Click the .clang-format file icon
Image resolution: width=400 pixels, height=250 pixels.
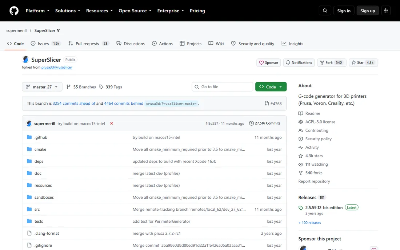tap(29, 233)
